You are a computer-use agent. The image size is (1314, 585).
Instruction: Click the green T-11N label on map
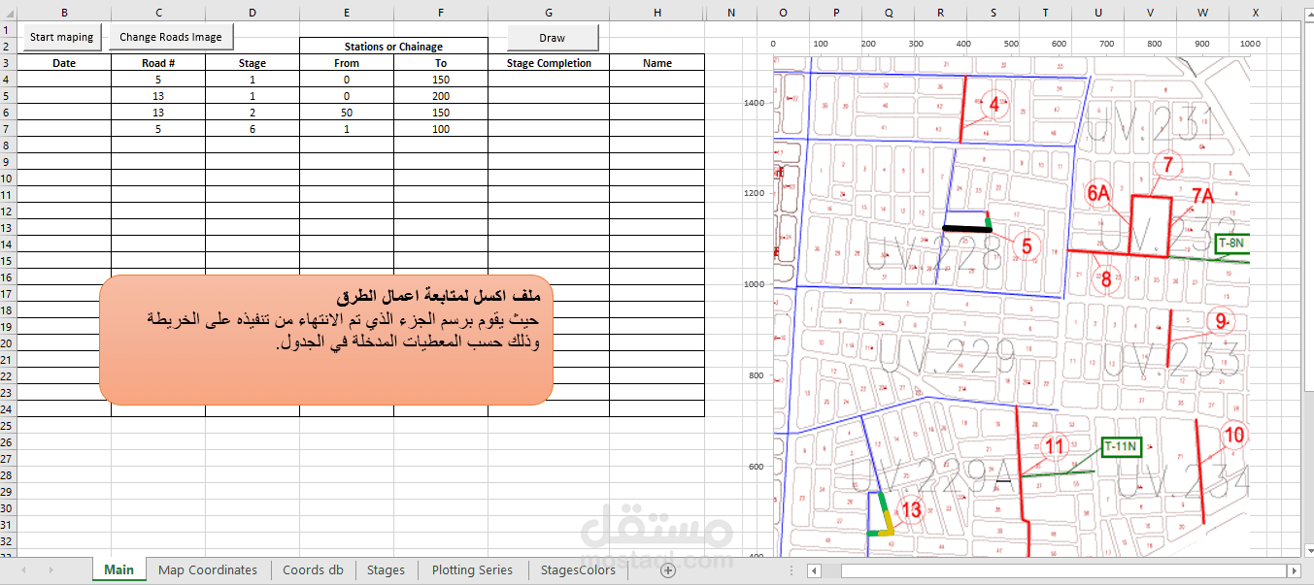point(1121,447)
